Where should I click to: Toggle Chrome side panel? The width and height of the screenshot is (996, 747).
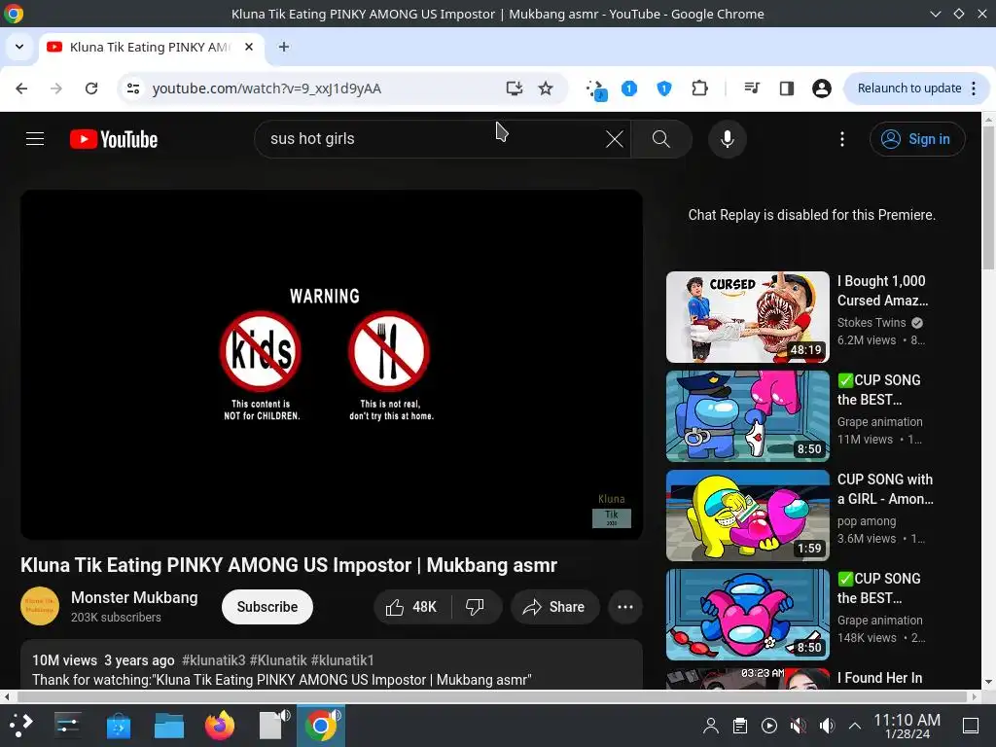[x=786, y=89]
